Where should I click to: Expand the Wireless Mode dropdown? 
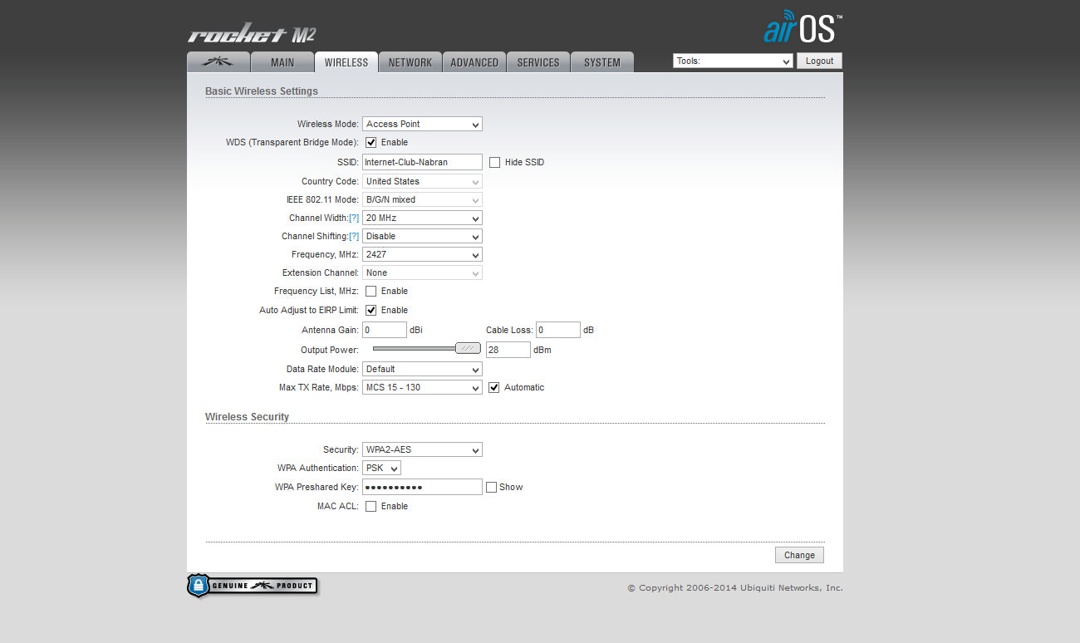tap(422, 125)
